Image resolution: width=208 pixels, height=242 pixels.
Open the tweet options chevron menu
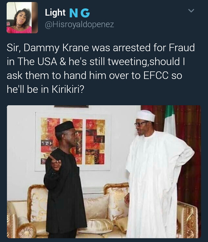pyautogui.click(x=191, y=11)
